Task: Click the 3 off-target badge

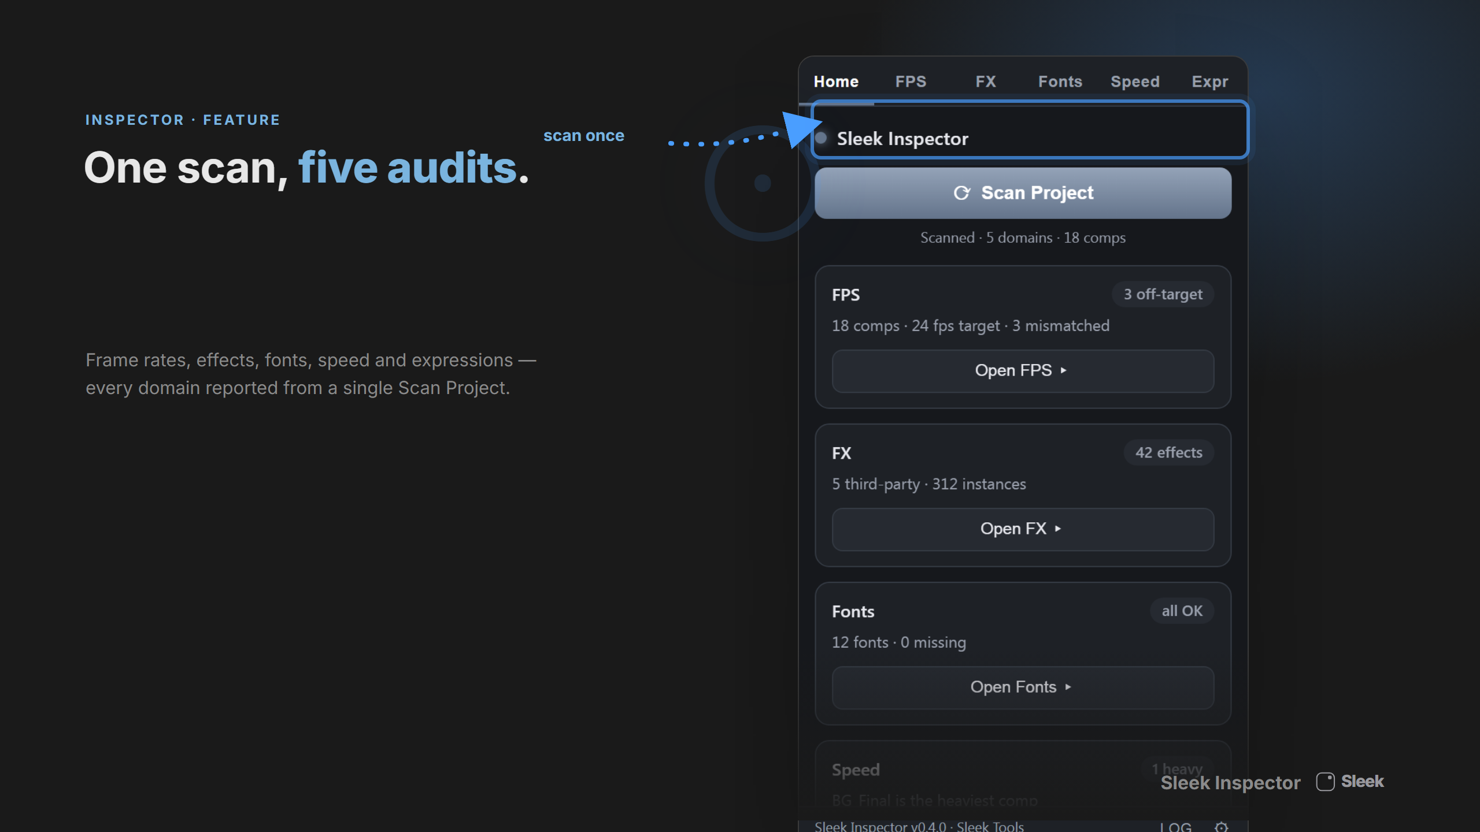Action: pyautogui.click(x=1163, y=295)
